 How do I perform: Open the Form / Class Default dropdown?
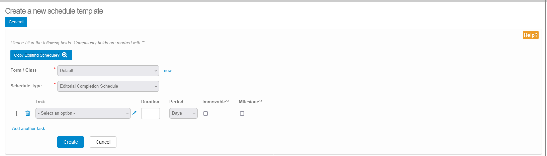pyautogui.click(x=108, y=71)
